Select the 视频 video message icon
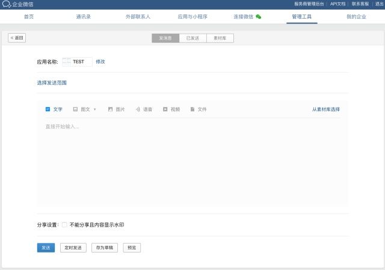 coord(165,109)
